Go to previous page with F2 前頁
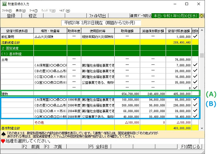The image size is (219, 154). click(33, 147)
